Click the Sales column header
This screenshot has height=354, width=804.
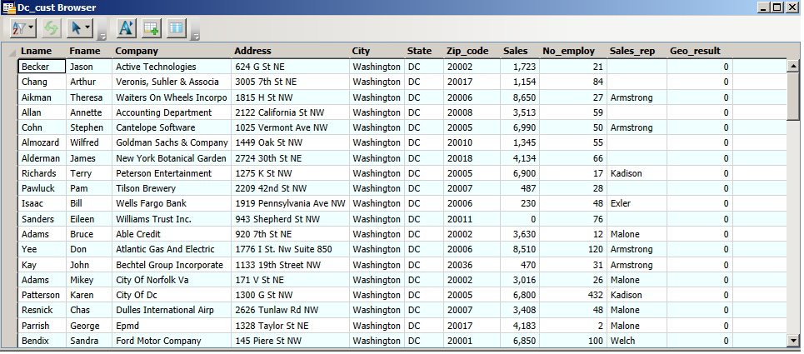[x=515, y=51]
